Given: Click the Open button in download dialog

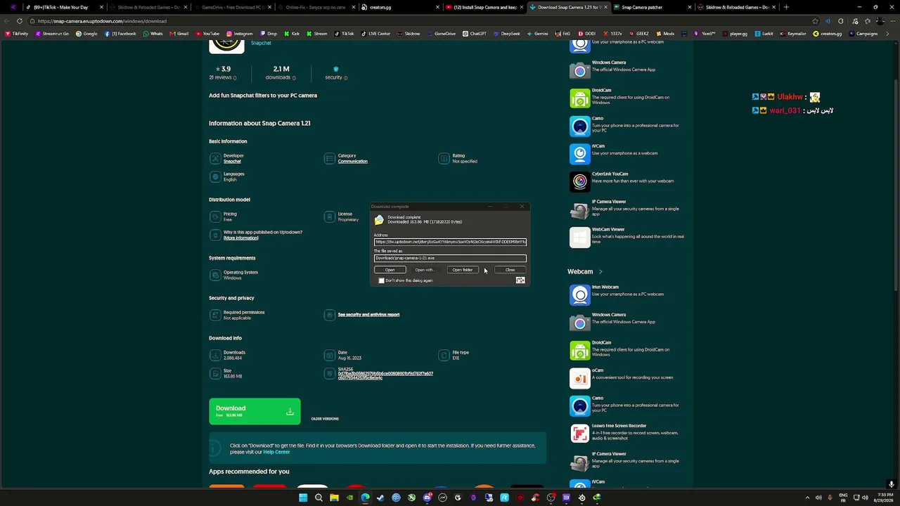Looking at the screenshot, I should point(390,270).
